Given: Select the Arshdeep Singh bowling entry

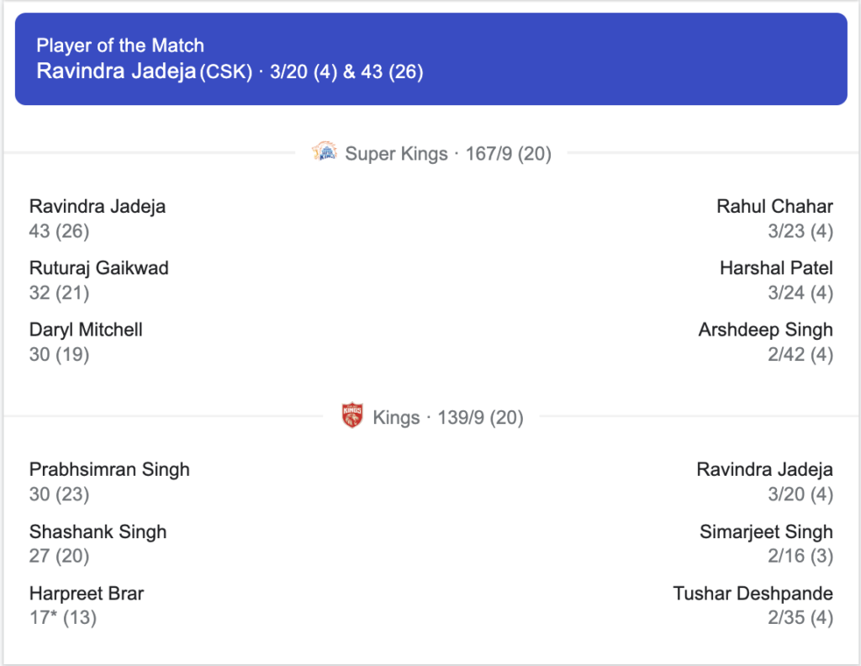Looking at the screenshot, I should click(x=765, y=341).
